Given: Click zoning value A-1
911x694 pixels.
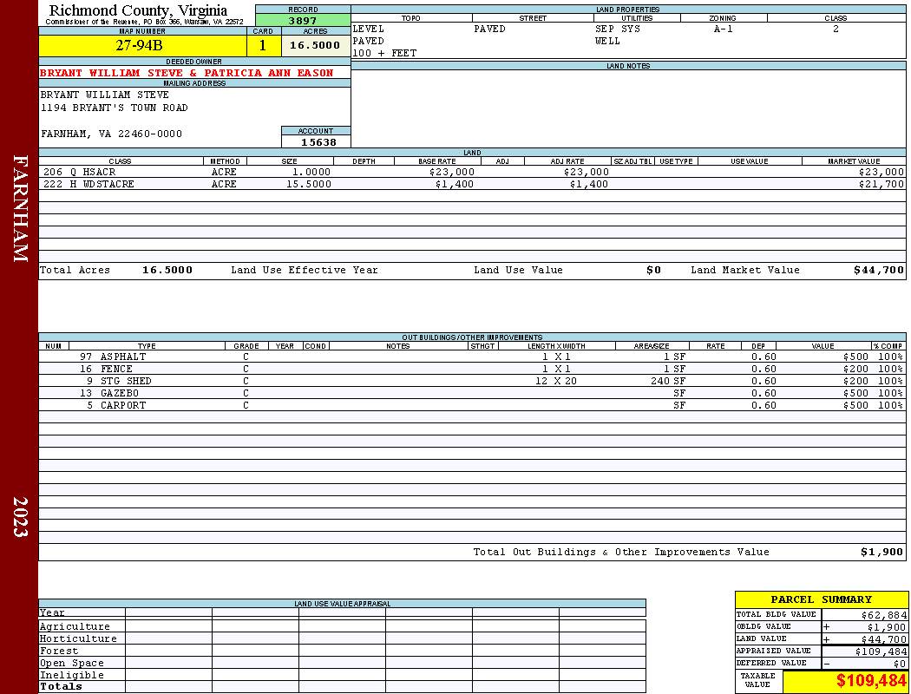Looking at the screenshot, I should click(724, 29).
